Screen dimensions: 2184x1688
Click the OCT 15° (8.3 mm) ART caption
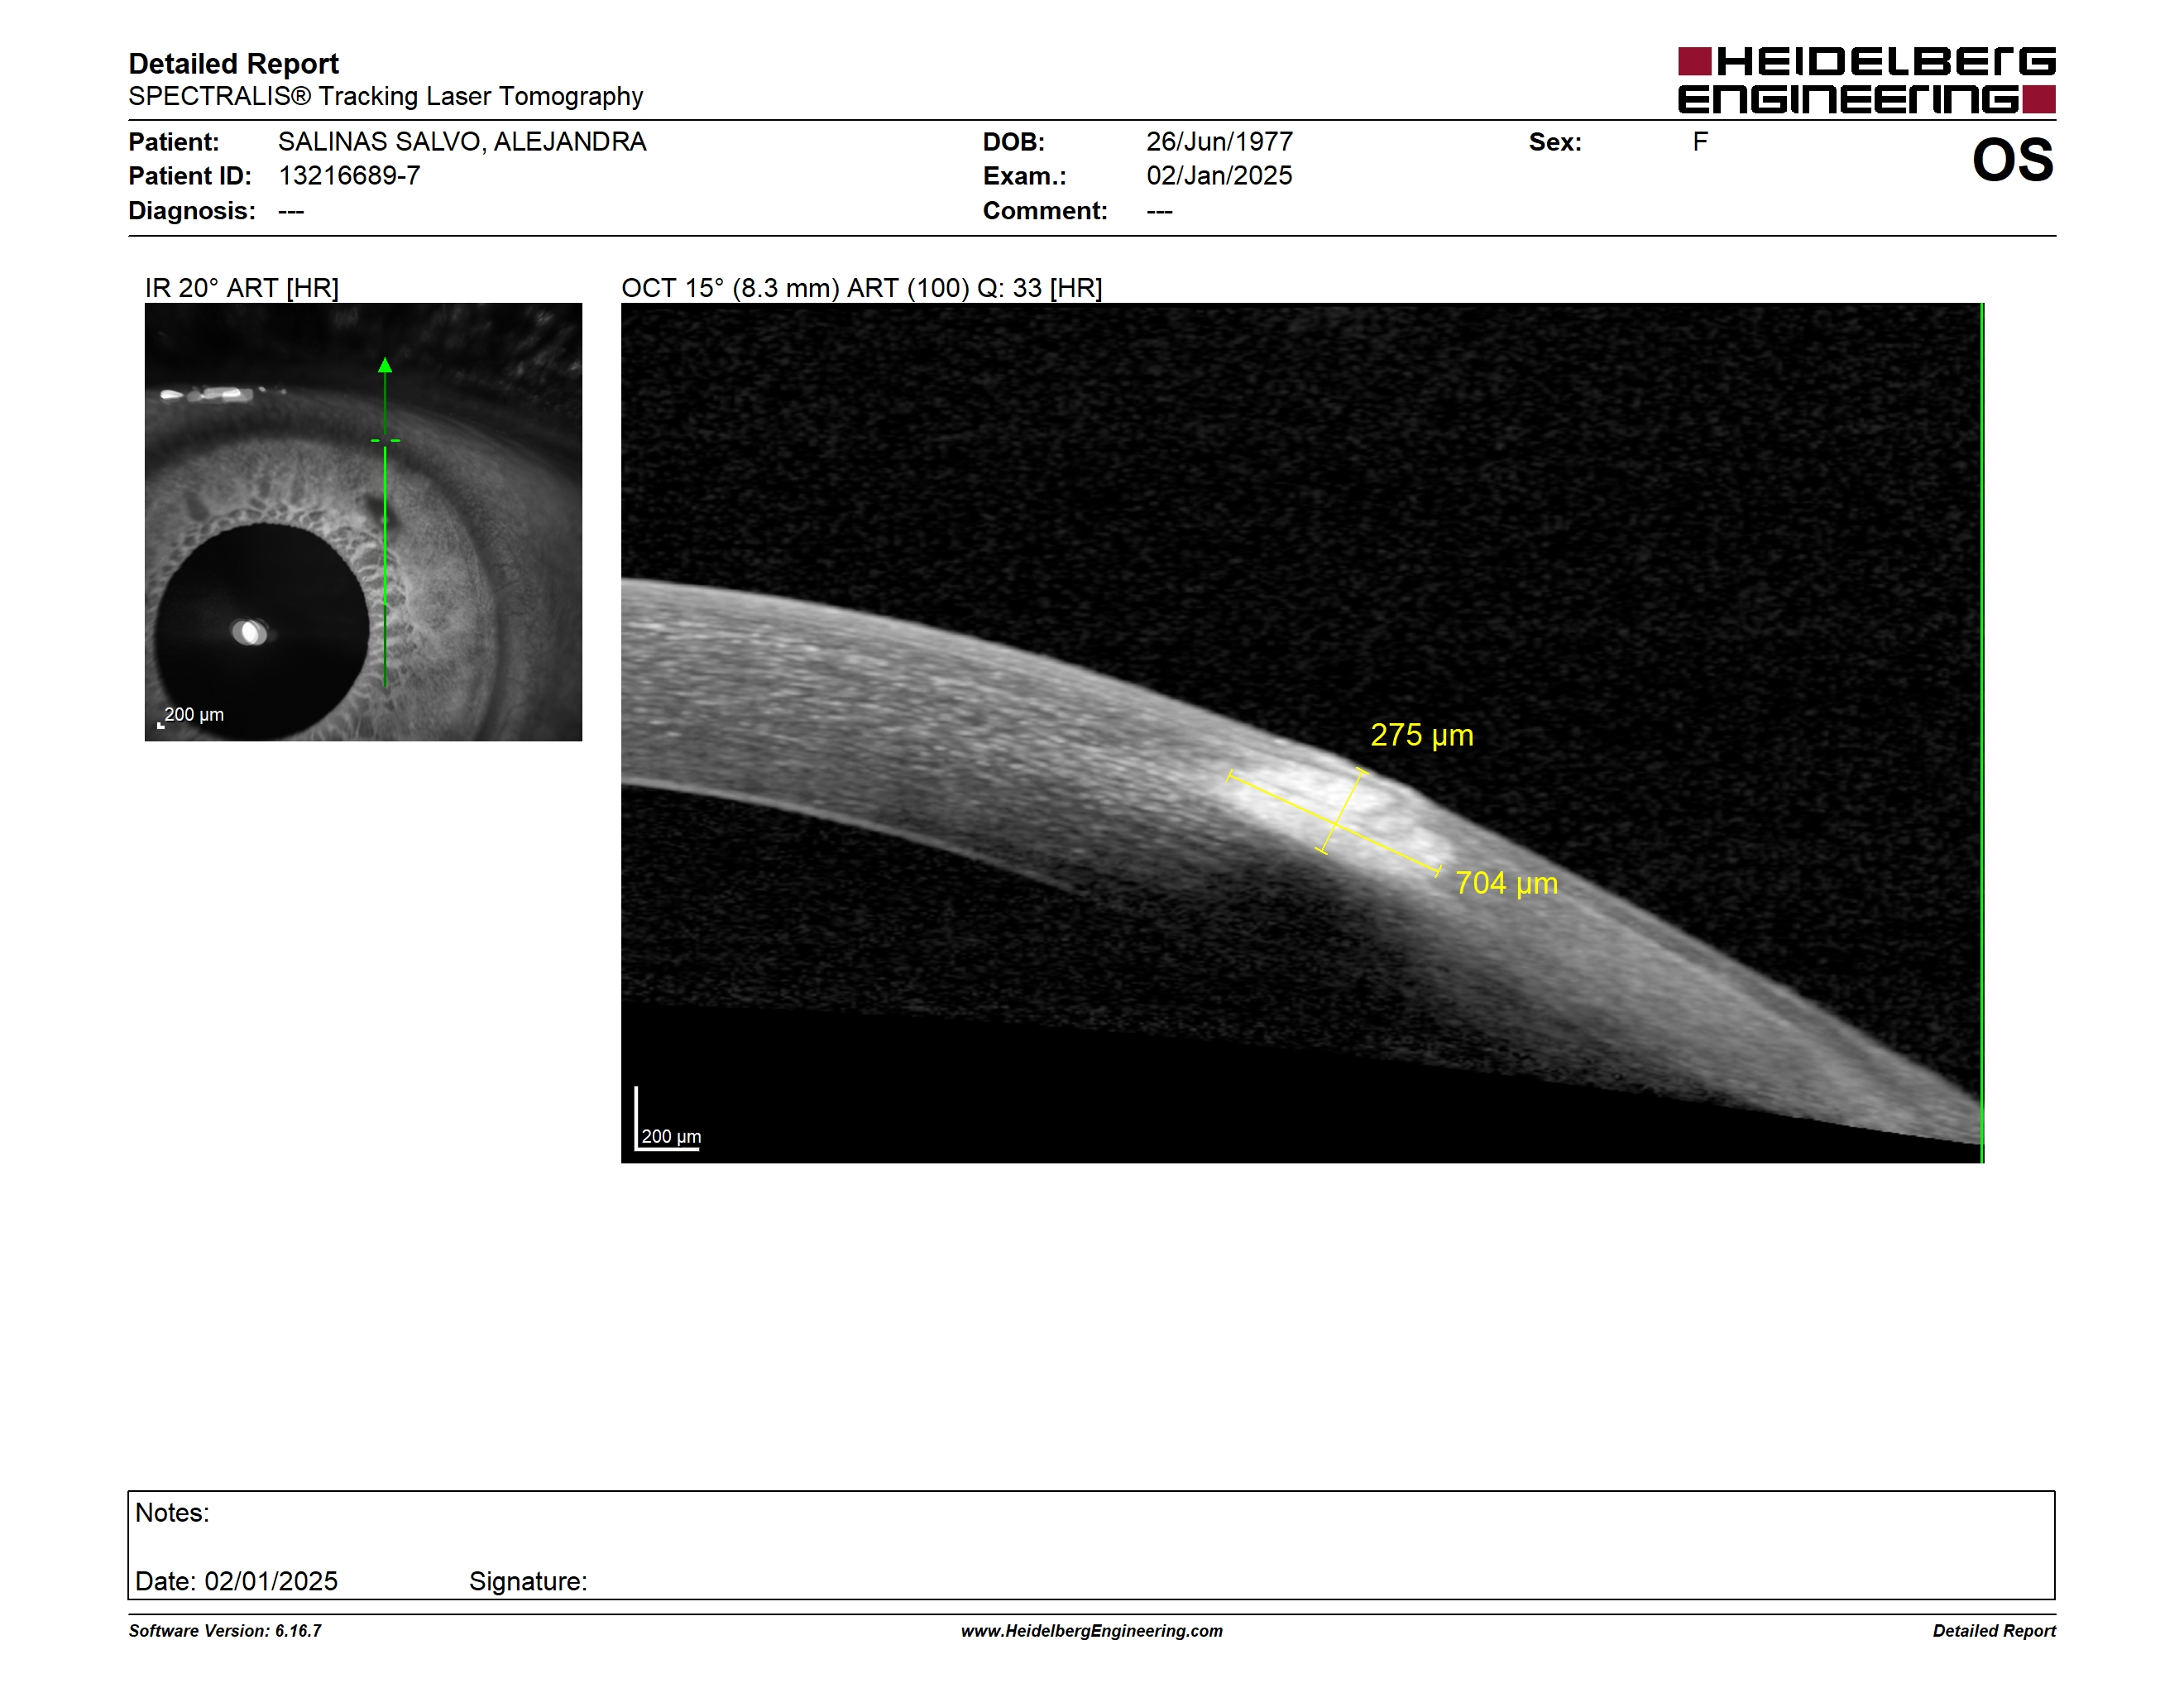(x=861, y=288)
